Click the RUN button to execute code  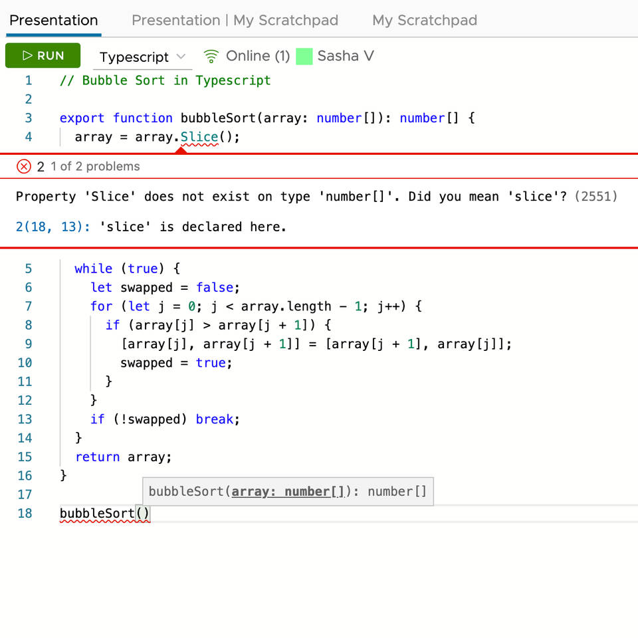(43, 56)
